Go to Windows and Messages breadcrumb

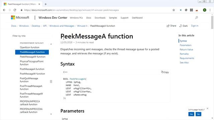coord(62,26)
